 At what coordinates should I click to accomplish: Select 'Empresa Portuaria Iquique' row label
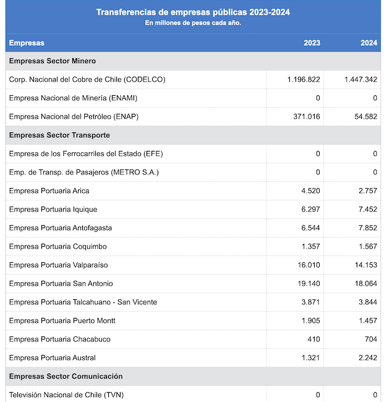[x=53, y=210]
